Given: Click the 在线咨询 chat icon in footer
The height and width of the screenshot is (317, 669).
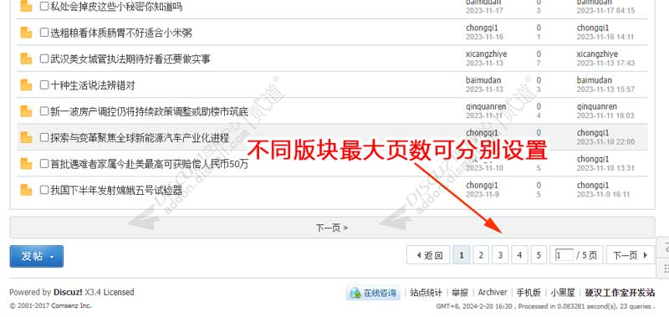Looking at the screenshot, I should pos(355,293).
